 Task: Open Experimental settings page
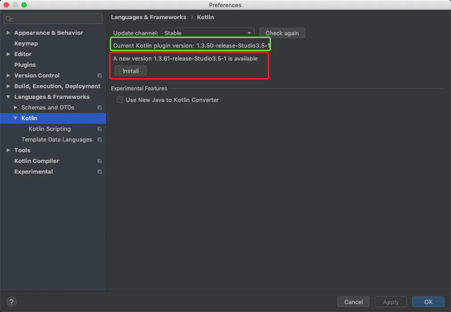pos(34,171)
